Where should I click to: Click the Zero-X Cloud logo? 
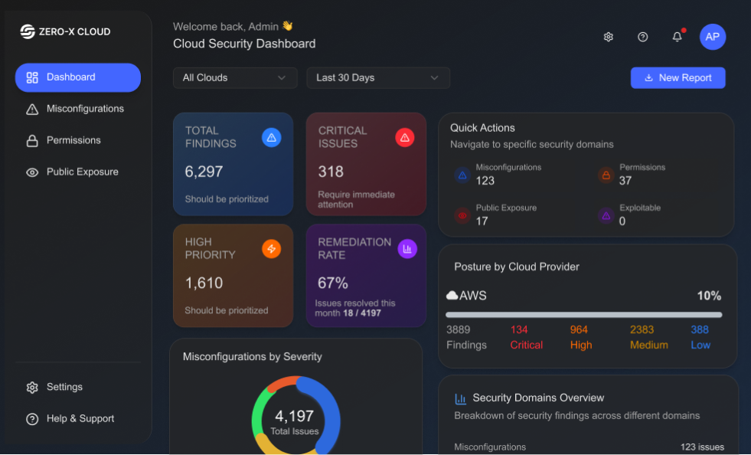(x=65, y=31)
